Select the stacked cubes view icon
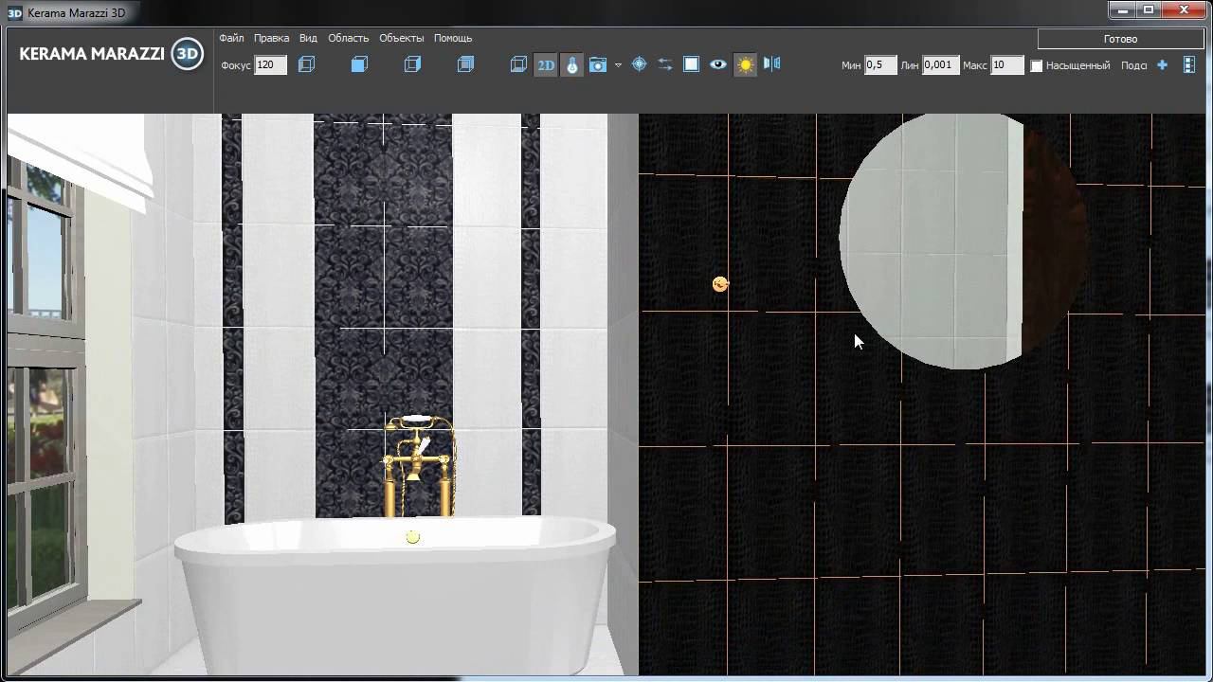Viewport: 1213px width, 682px height. (x=465, y=64)
